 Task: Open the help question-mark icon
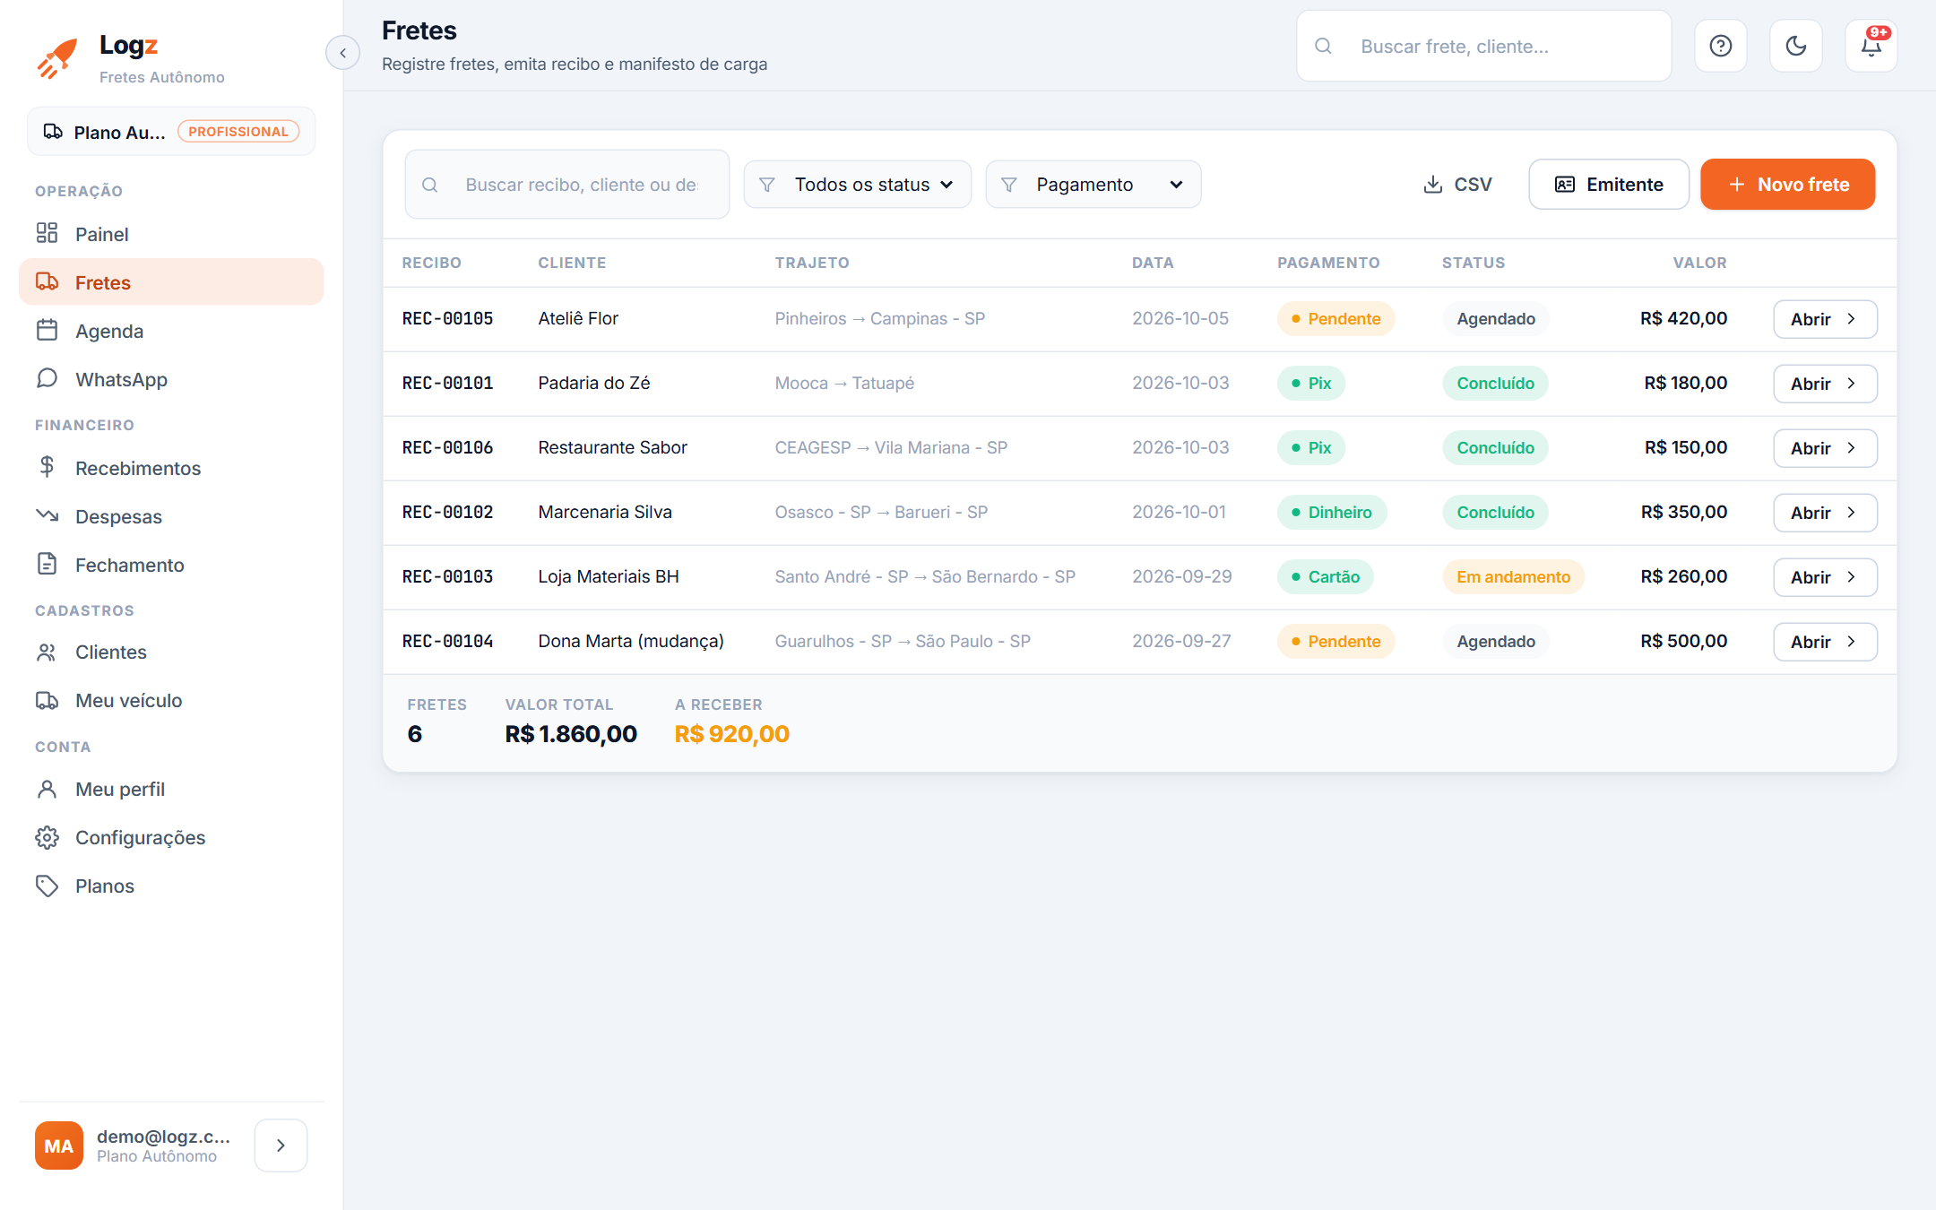1720,46
